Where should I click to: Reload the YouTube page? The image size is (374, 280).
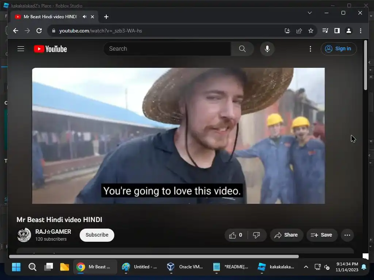tap(39, 31)
